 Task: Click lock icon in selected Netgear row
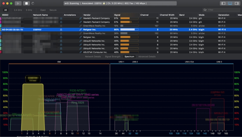click(x=61, y=29)
